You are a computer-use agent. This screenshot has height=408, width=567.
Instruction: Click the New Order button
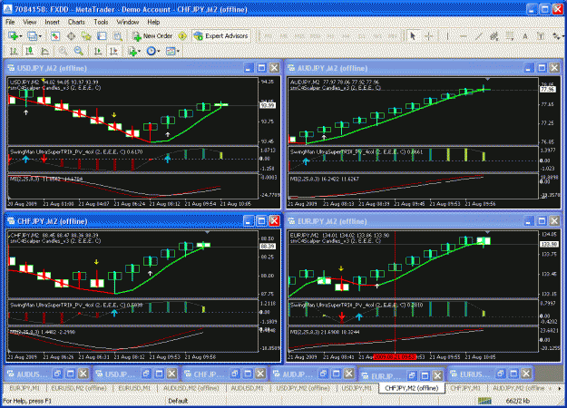coord(152,36)
